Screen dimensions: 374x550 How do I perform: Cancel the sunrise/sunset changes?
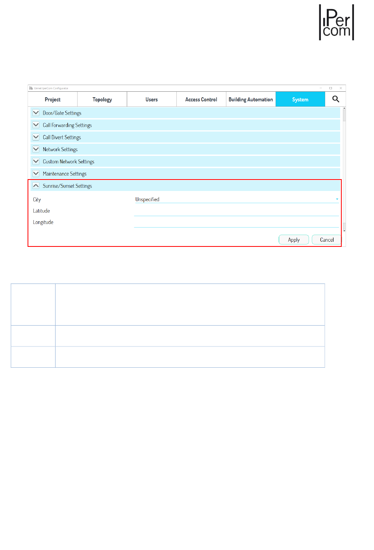[x=327, y=240]
